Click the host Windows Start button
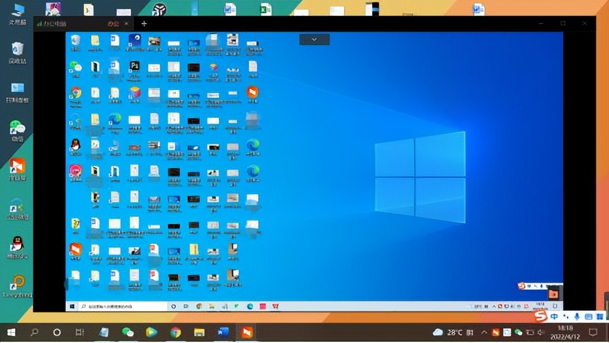This screenshot has height=343, width=609. [10, 332]
